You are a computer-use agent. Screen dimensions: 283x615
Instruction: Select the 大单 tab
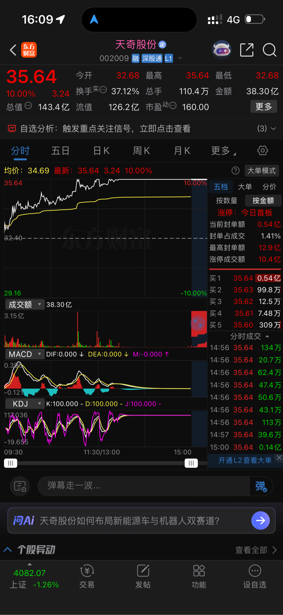coord(245,187)
